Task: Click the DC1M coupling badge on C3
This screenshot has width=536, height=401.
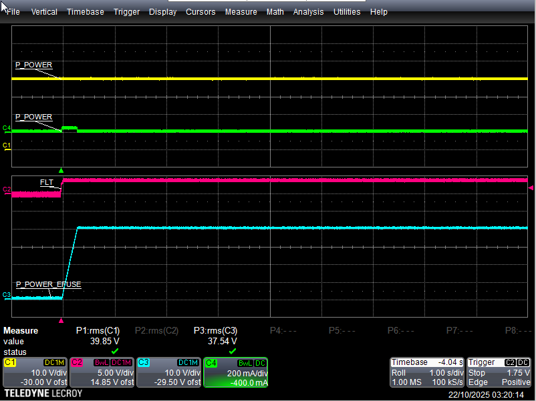Action: tap(188, 363)
